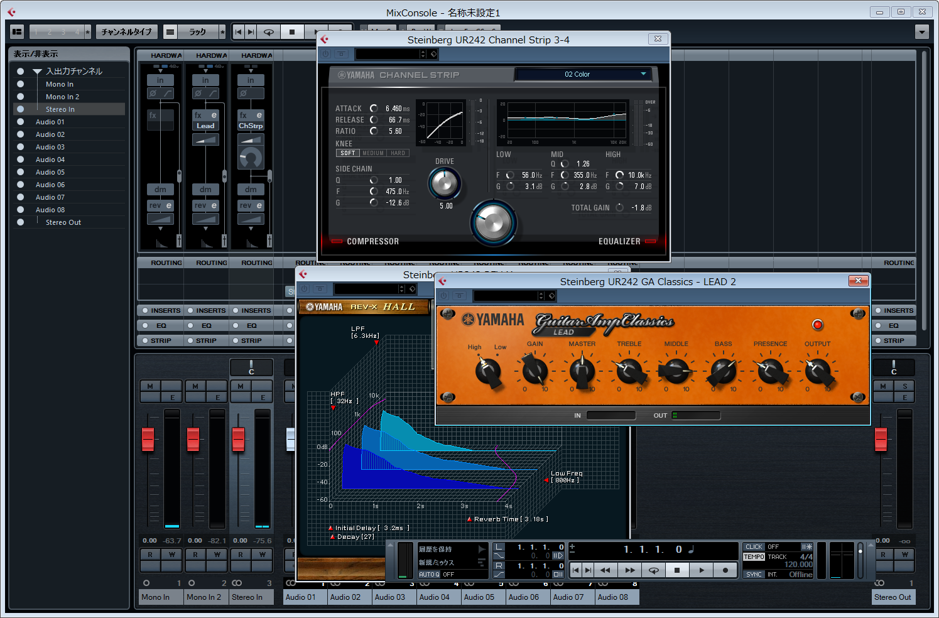
Task: Toggle the red power light on Guitar Amp Classics
Action: tap(817, 325)
